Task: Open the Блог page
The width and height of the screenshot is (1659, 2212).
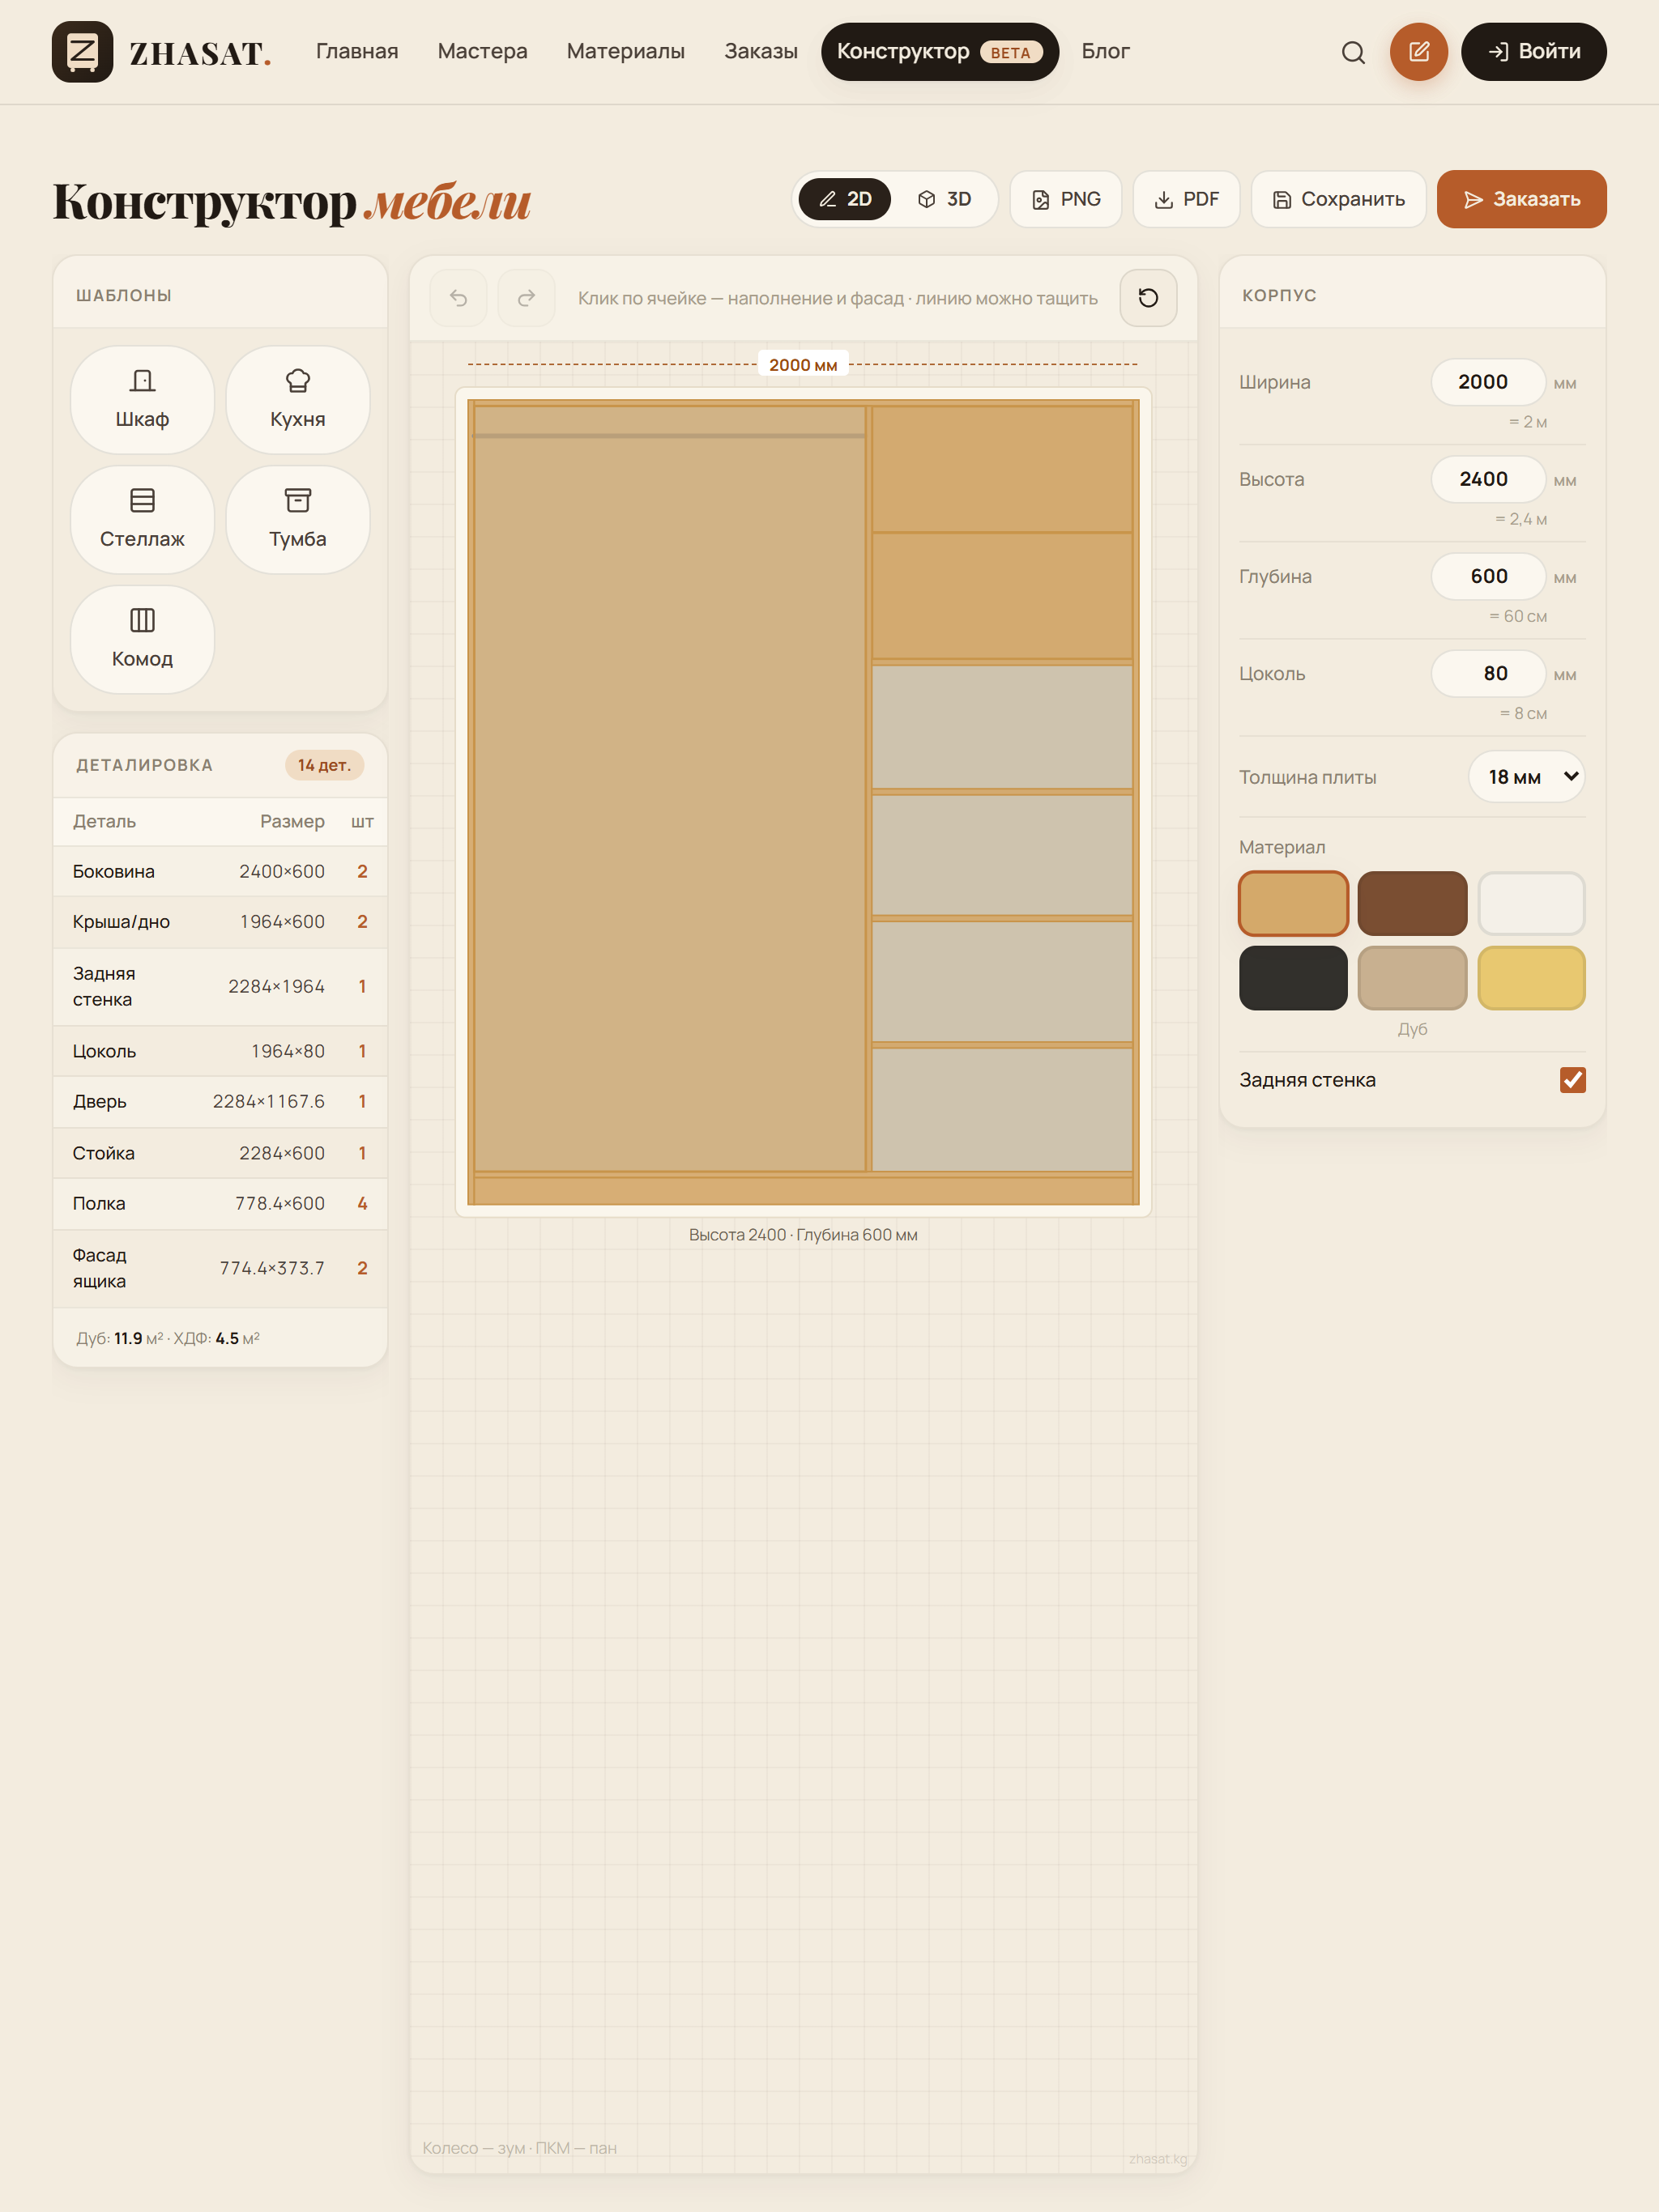Action: pos(1105,51)
